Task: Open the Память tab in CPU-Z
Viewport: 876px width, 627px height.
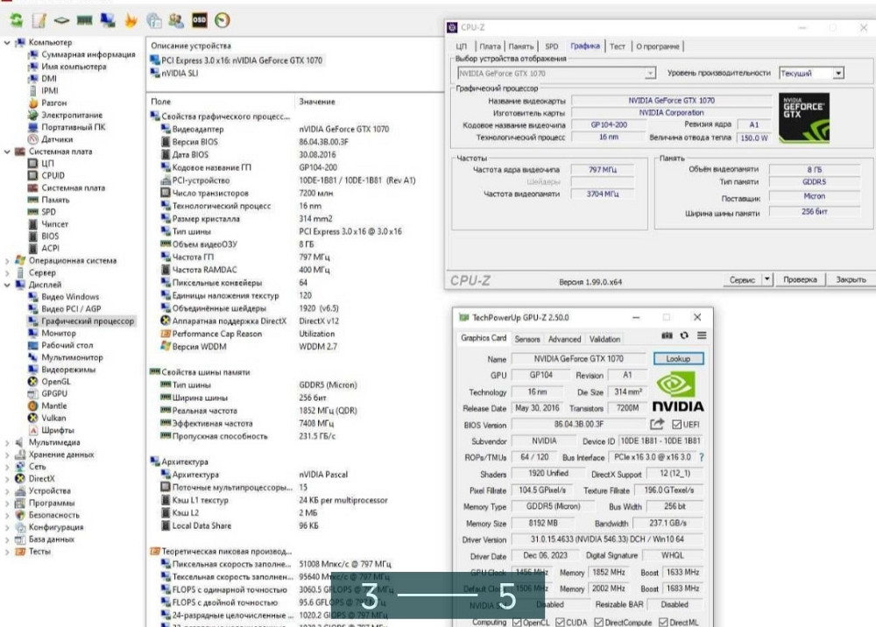Action: [520, 46]
